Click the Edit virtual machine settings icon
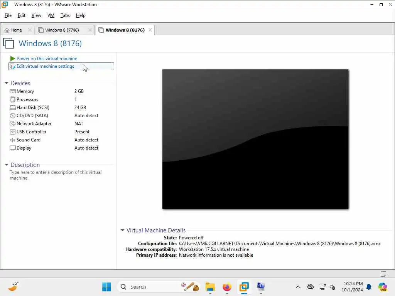 [x=13, y=66]
